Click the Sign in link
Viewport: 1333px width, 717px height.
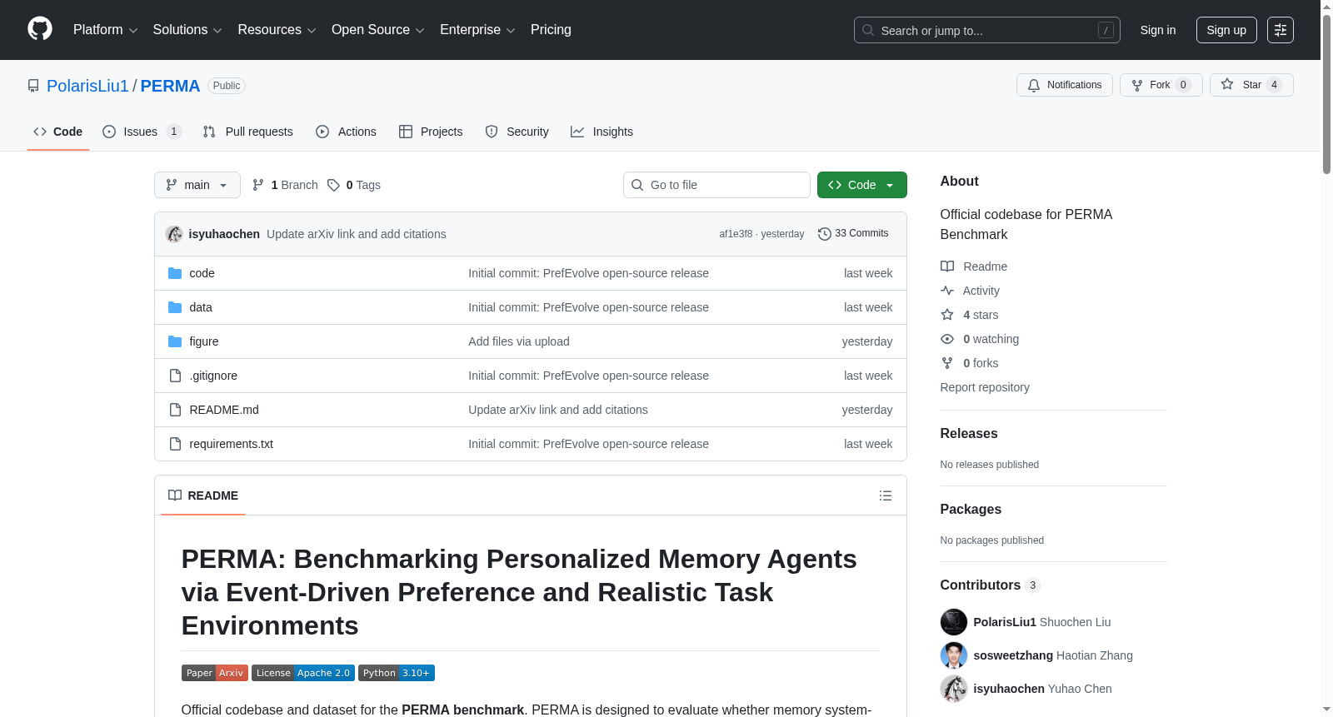pos(1158,30)
